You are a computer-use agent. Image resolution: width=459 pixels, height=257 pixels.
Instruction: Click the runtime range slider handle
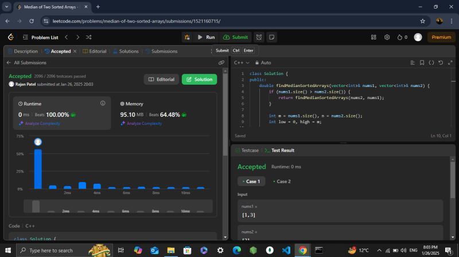point(36,206)
